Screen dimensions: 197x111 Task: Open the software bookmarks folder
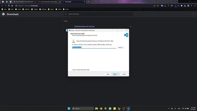coord(26,9)
